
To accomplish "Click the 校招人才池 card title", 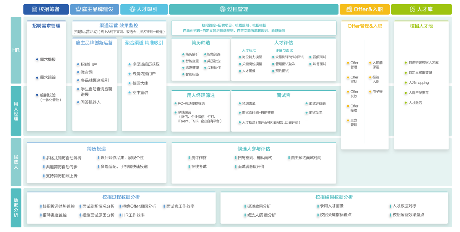I will pos(421,26).
